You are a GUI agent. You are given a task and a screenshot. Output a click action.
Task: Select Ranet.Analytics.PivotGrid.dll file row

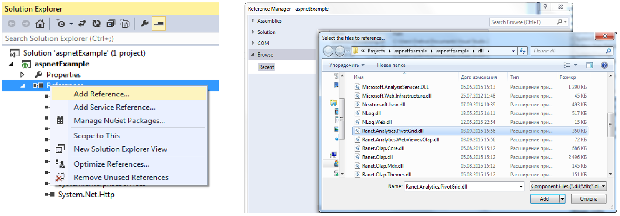point(470,131)
